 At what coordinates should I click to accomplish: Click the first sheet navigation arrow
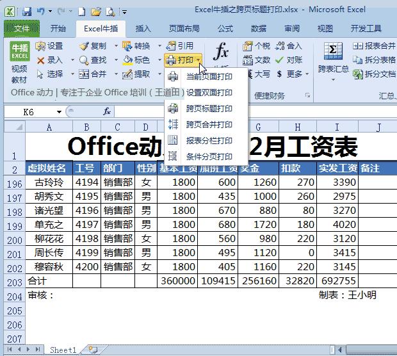(x=10, y=350)
